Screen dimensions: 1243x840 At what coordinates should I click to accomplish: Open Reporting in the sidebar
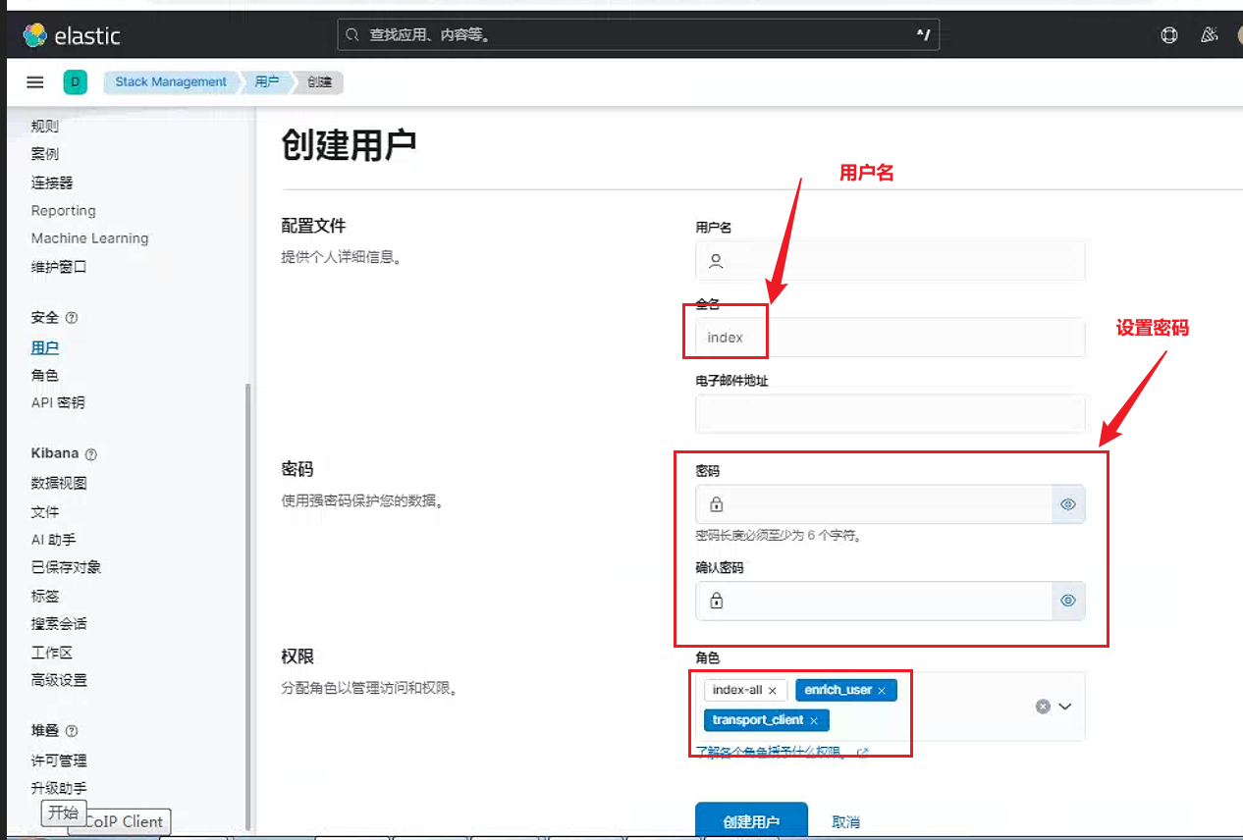64,211
